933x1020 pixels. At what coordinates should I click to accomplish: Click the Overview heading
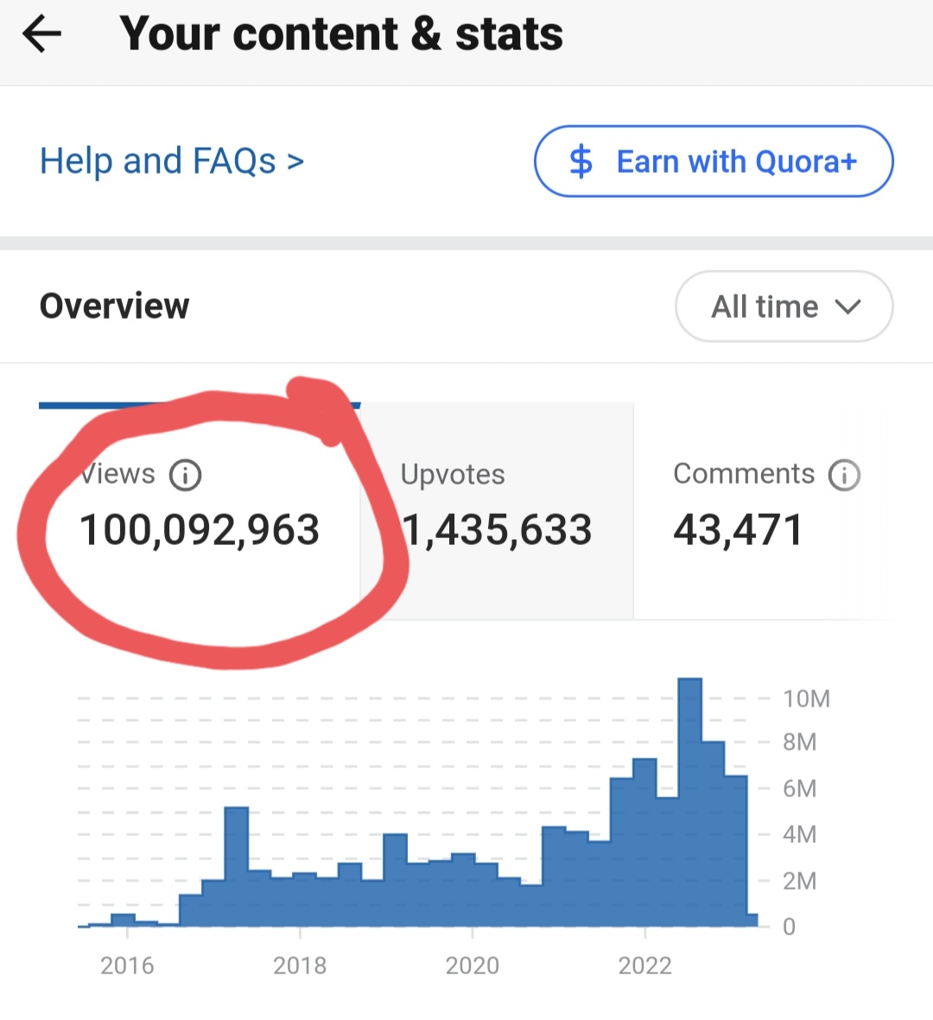click(115, 306)
